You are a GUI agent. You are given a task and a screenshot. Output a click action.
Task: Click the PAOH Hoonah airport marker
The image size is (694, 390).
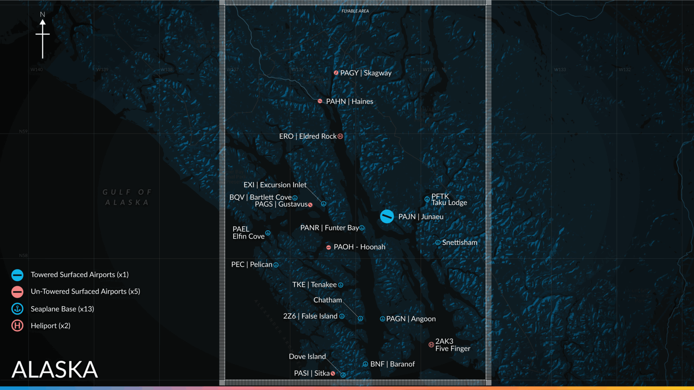(329, 247)
